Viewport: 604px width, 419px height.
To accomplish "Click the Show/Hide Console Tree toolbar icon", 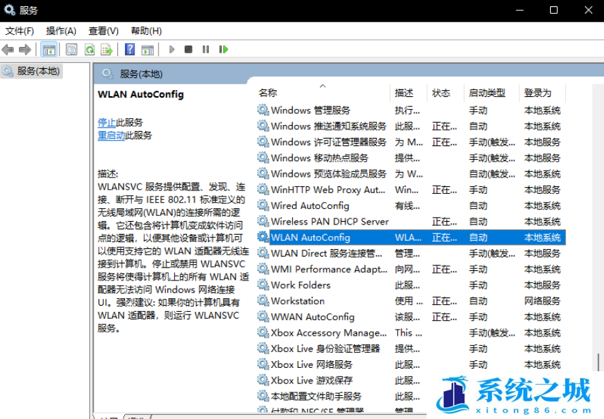I will point(49,50).
